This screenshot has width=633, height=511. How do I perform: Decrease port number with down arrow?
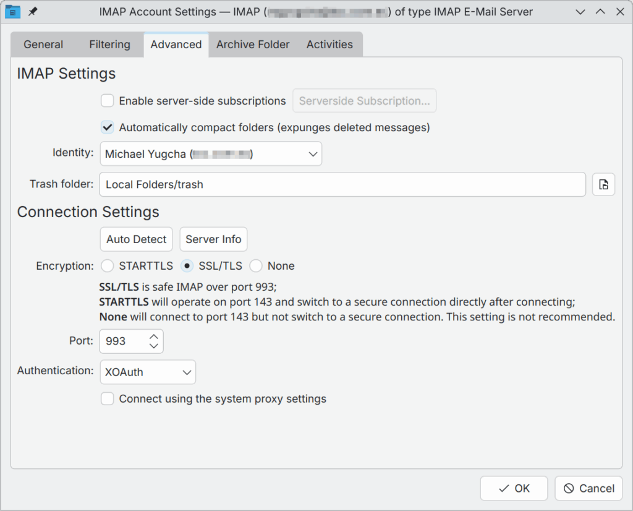point(154,346)
